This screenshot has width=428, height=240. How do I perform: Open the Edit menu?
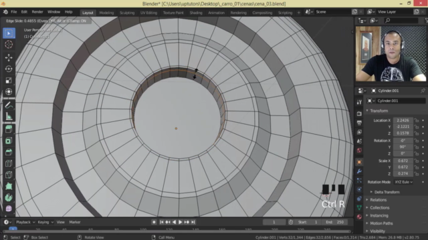click(x=24, y=12)
